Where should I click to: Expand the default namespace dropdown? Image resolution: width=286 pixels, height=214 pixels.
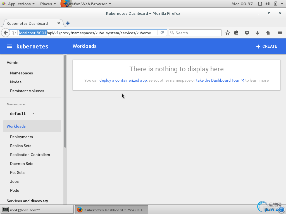pos(22,114)
